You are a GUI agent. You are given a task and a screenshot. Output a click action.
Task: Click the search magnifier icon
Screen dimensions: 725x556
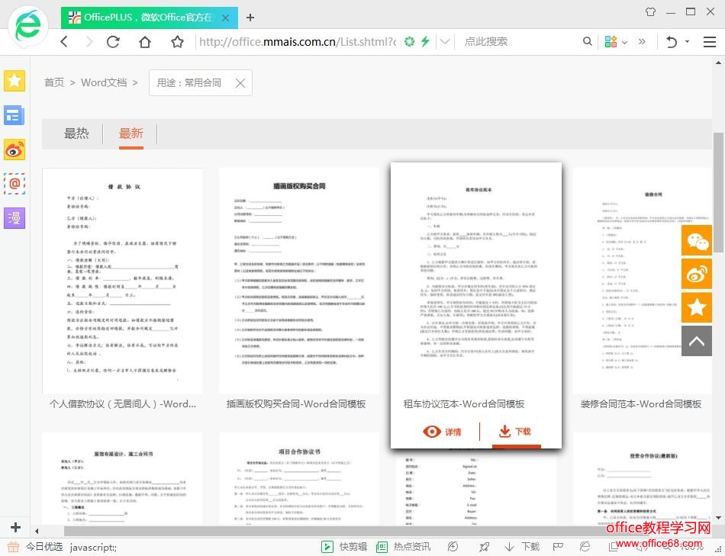point(587,42)
